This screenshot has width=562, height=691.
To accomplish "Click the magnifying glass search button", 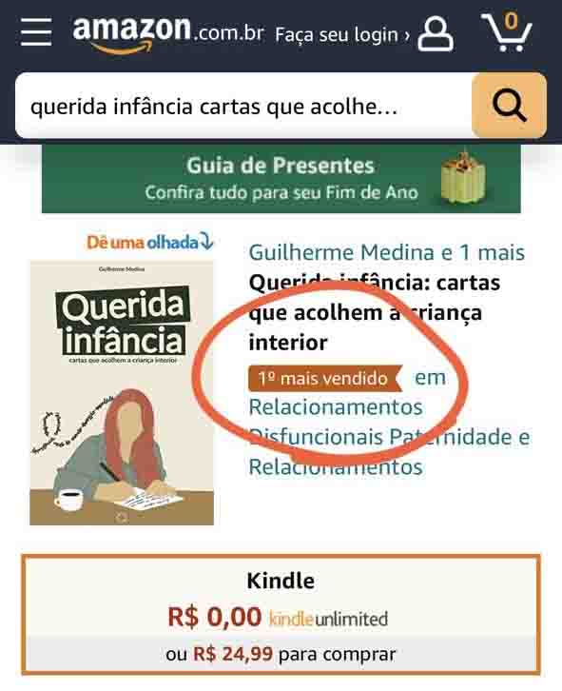I will [509, 106].
